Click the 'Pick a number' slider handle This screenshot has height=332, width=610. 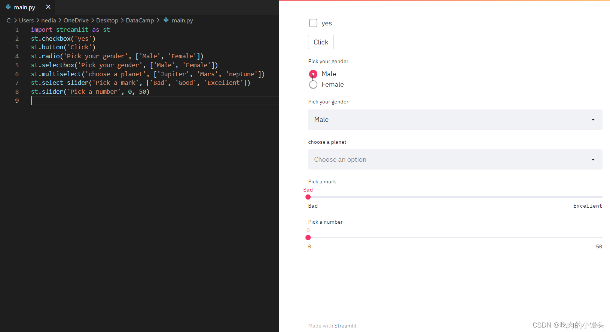tap(308, 238)
